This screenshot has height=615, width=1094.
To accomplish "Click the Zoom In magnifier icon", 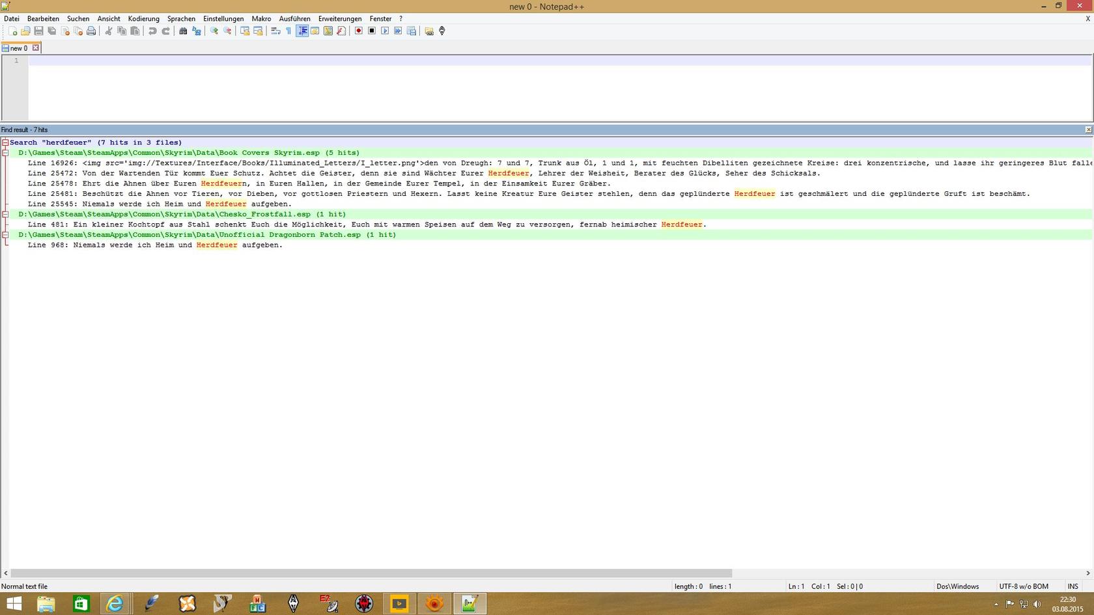I will (214, 31).
